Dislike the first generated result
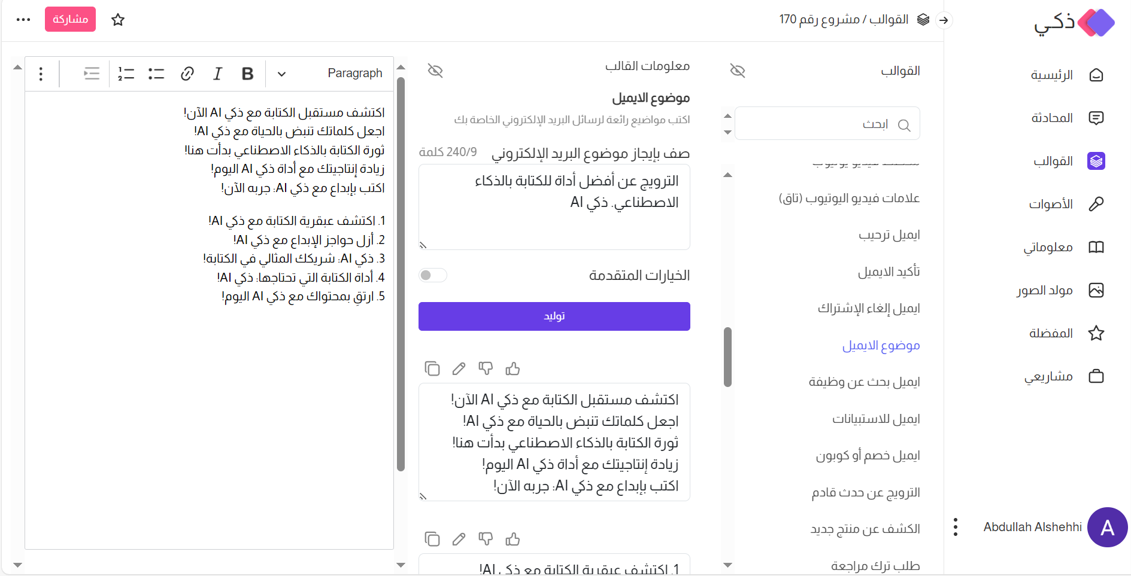This screenshot has height=576, width=1131. [486, 368]
